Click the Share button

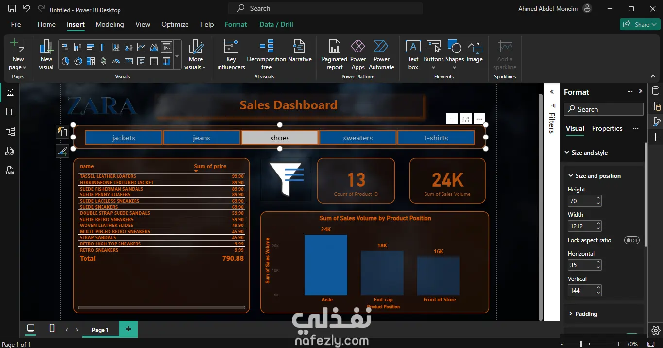point(639,24)
